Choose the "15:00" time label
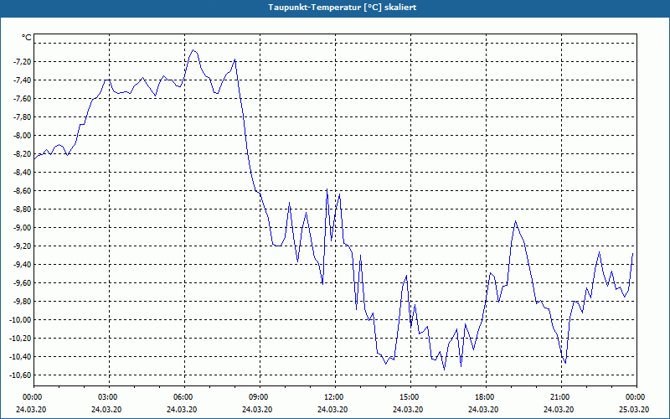 point(410,397)
